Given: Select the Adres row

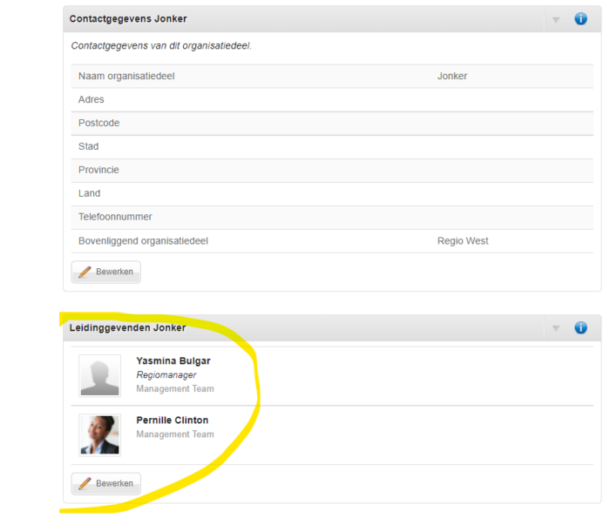Looking at the screenshot, I should (332, 100).
